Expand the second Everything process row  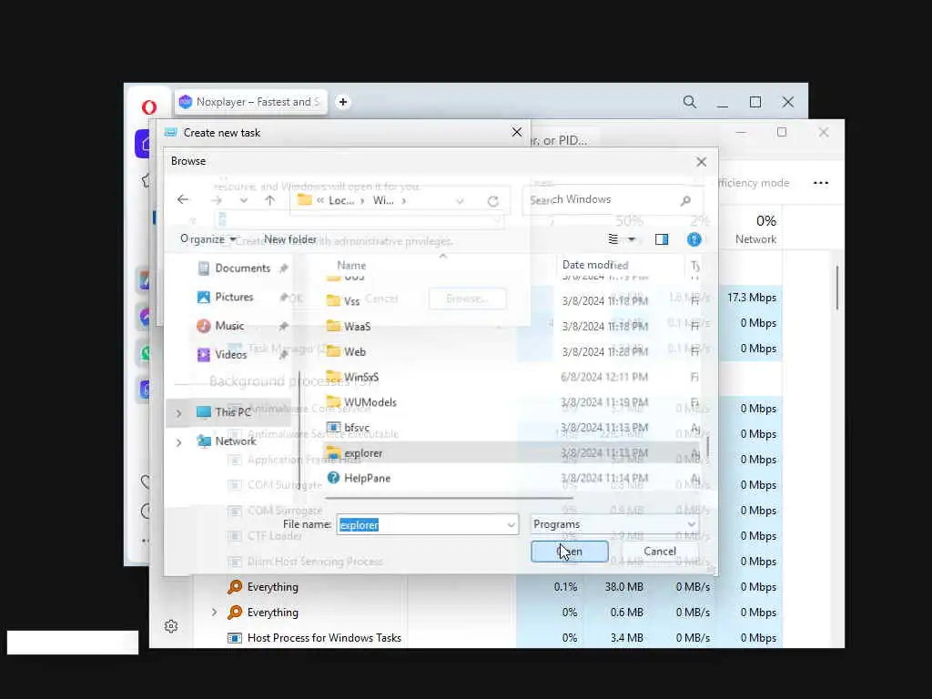pyautogui.click(x=215, y=613)
